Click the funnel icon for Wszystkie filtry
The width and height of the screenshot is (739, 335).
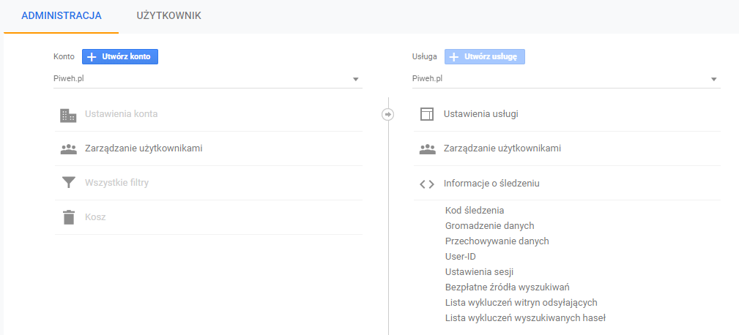68,183
